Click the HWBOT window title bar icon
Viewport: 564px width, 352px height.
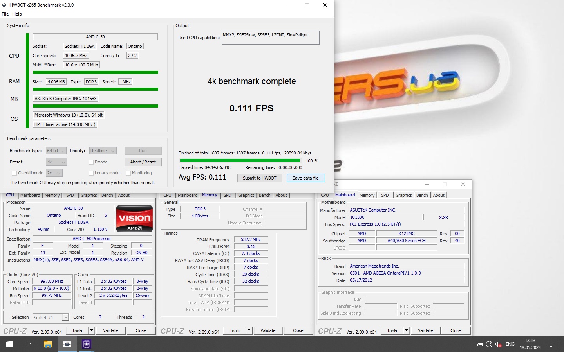[x=4, y=5]
